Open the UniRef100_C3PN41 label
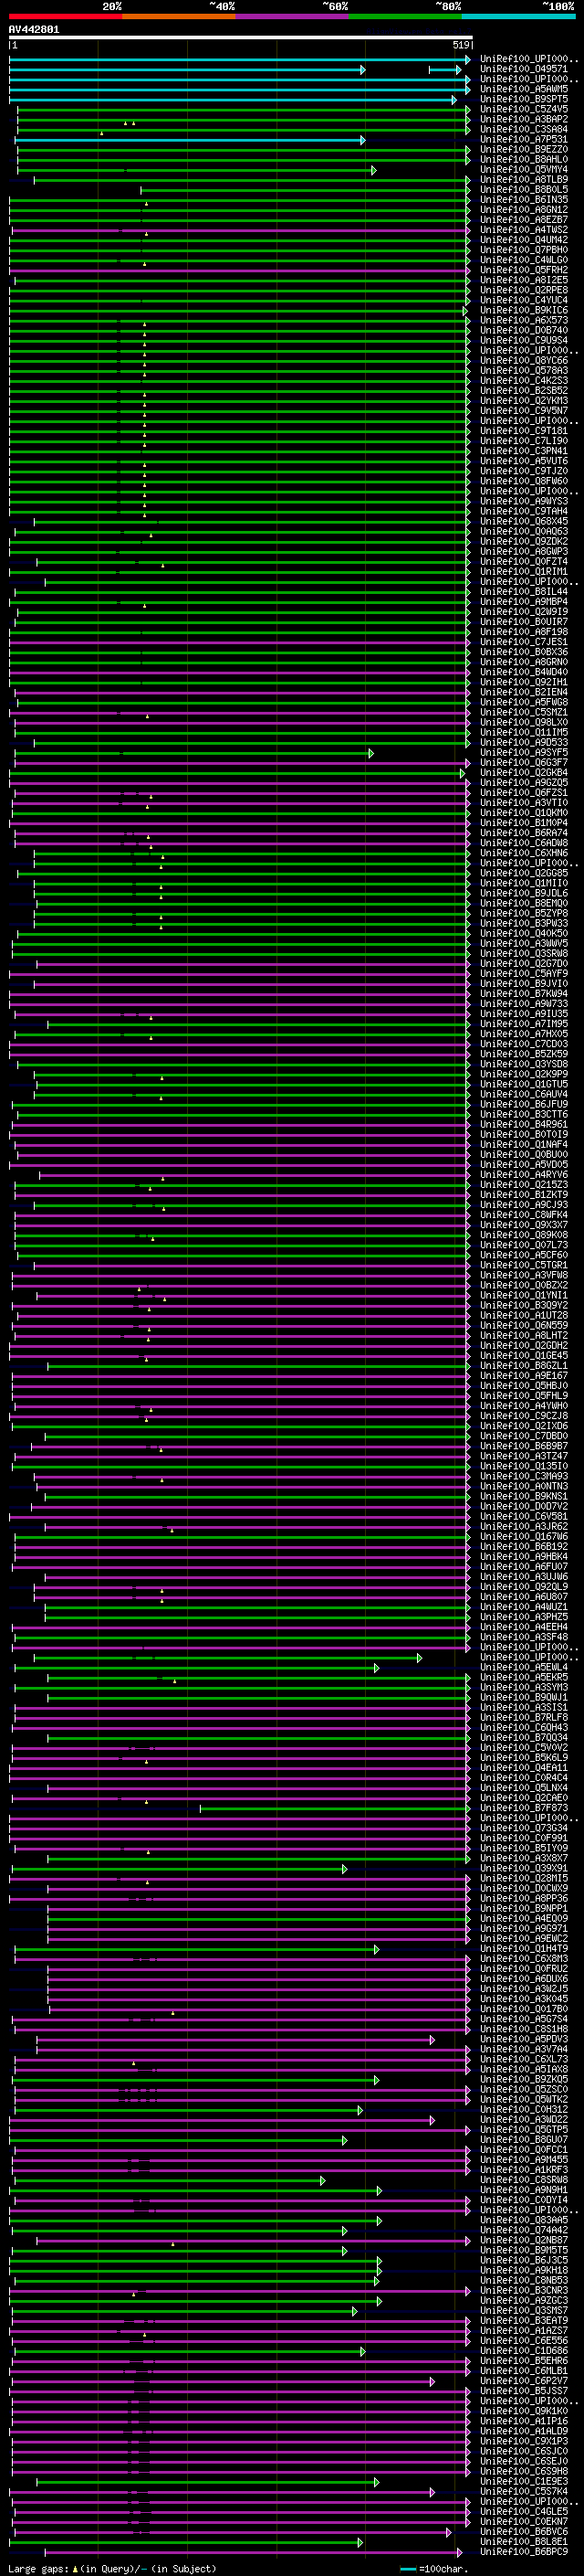This screenshot has width=584, height=2576. [x=524, y=451]
